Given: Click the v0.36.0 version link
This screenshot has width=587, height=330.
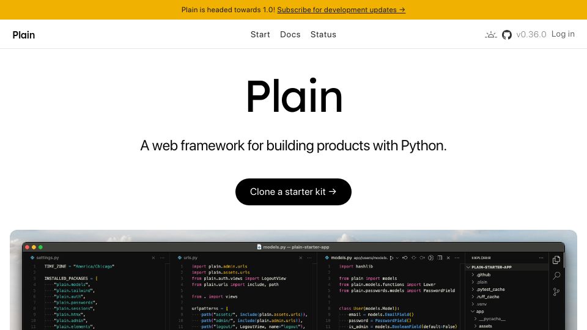Looking at the screenshot, I should click(x=531, y=34).
